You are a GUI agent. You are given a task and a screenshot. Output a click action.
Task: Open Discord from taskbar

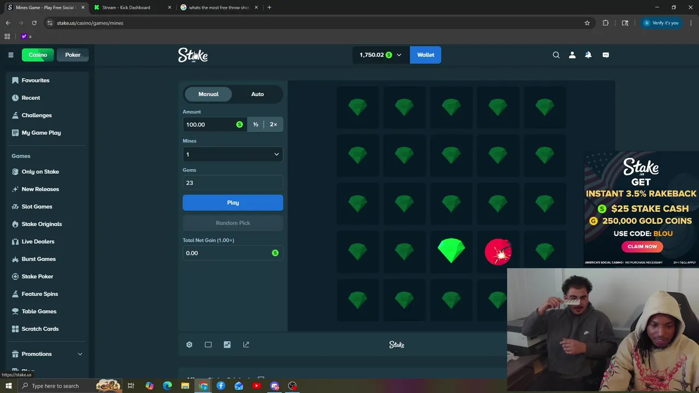275,386
